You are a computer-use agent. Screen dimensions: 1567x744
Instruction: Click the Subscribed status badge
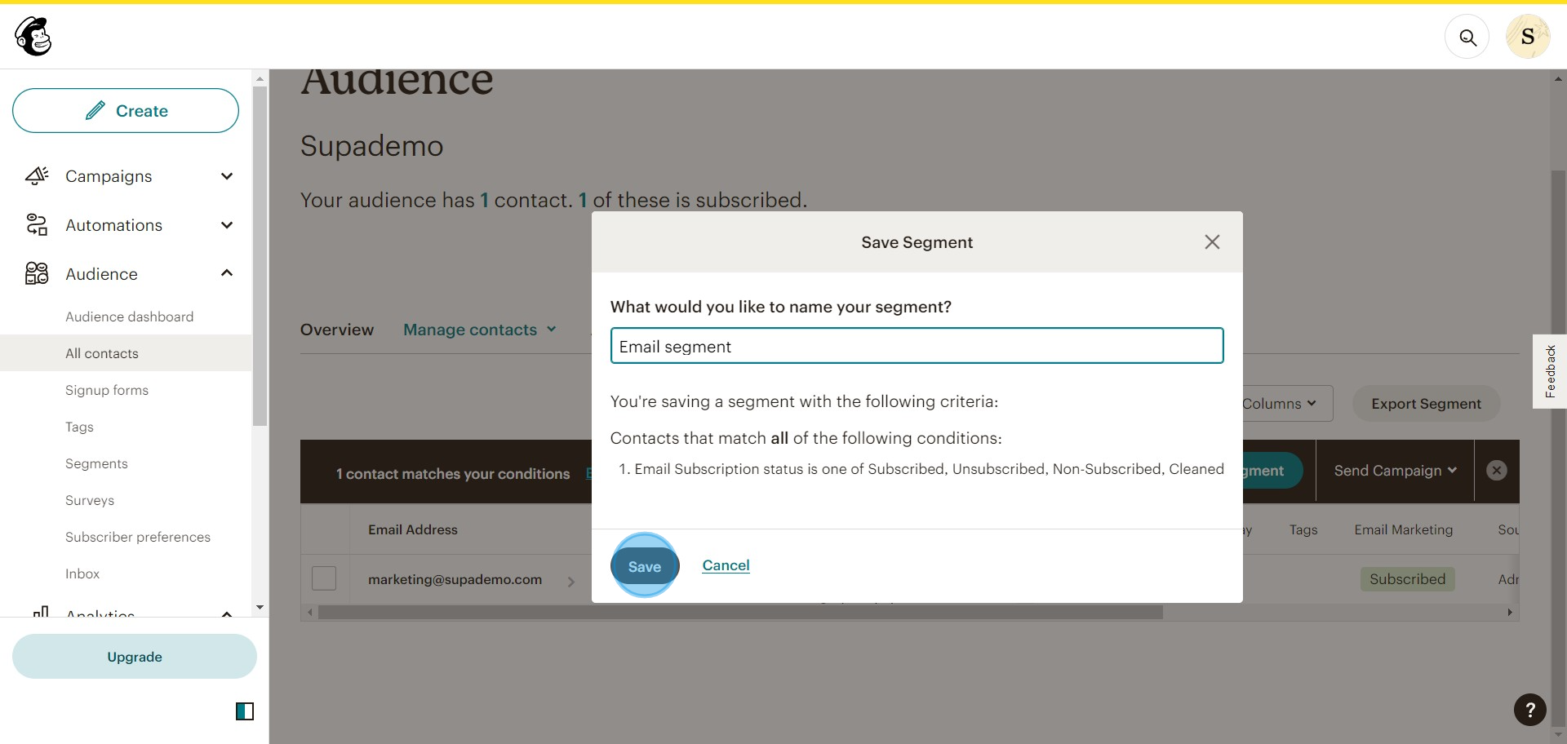pyautogui.click(x=1407, y=579)
